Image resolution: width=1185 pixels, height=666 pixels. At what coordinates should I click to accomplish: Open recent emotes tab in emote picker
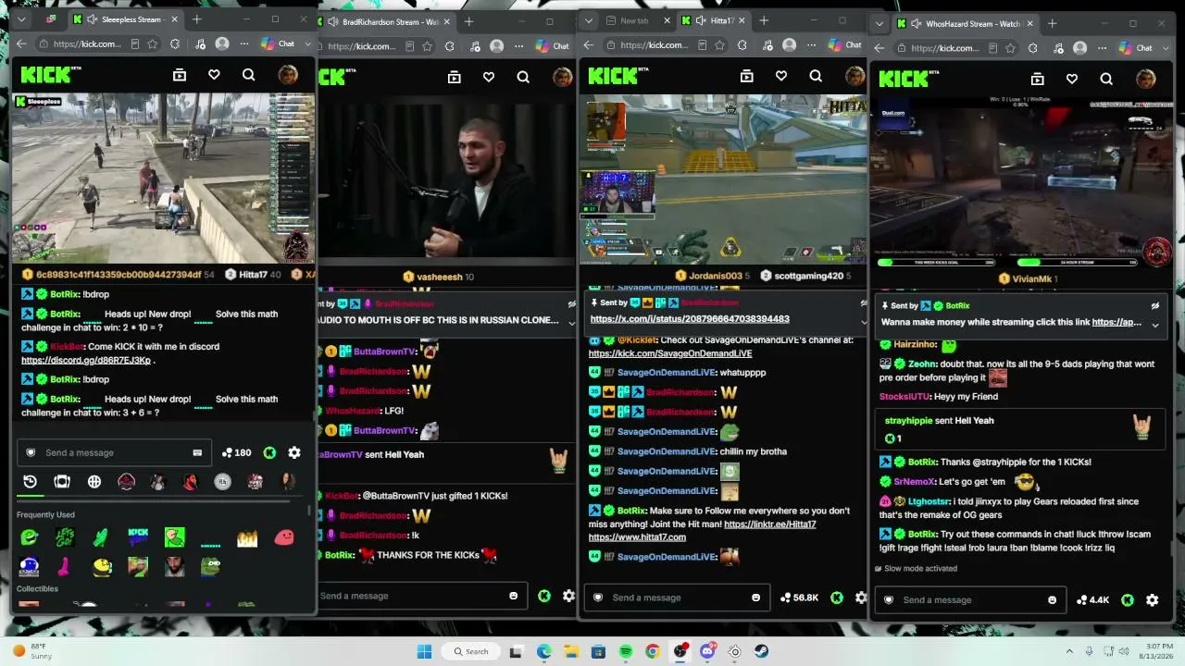coord(30,482)
